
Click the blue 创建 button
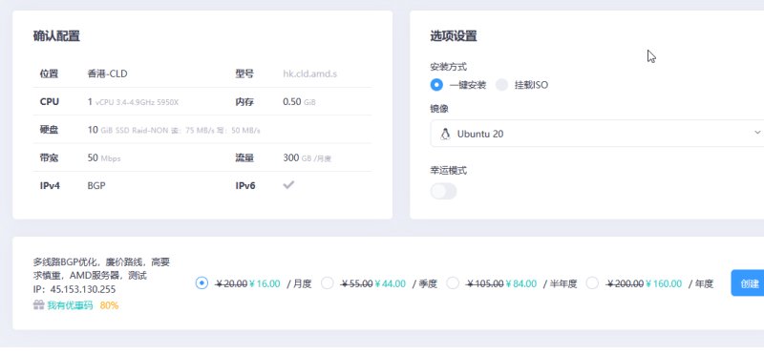click(x=748, y=282)
